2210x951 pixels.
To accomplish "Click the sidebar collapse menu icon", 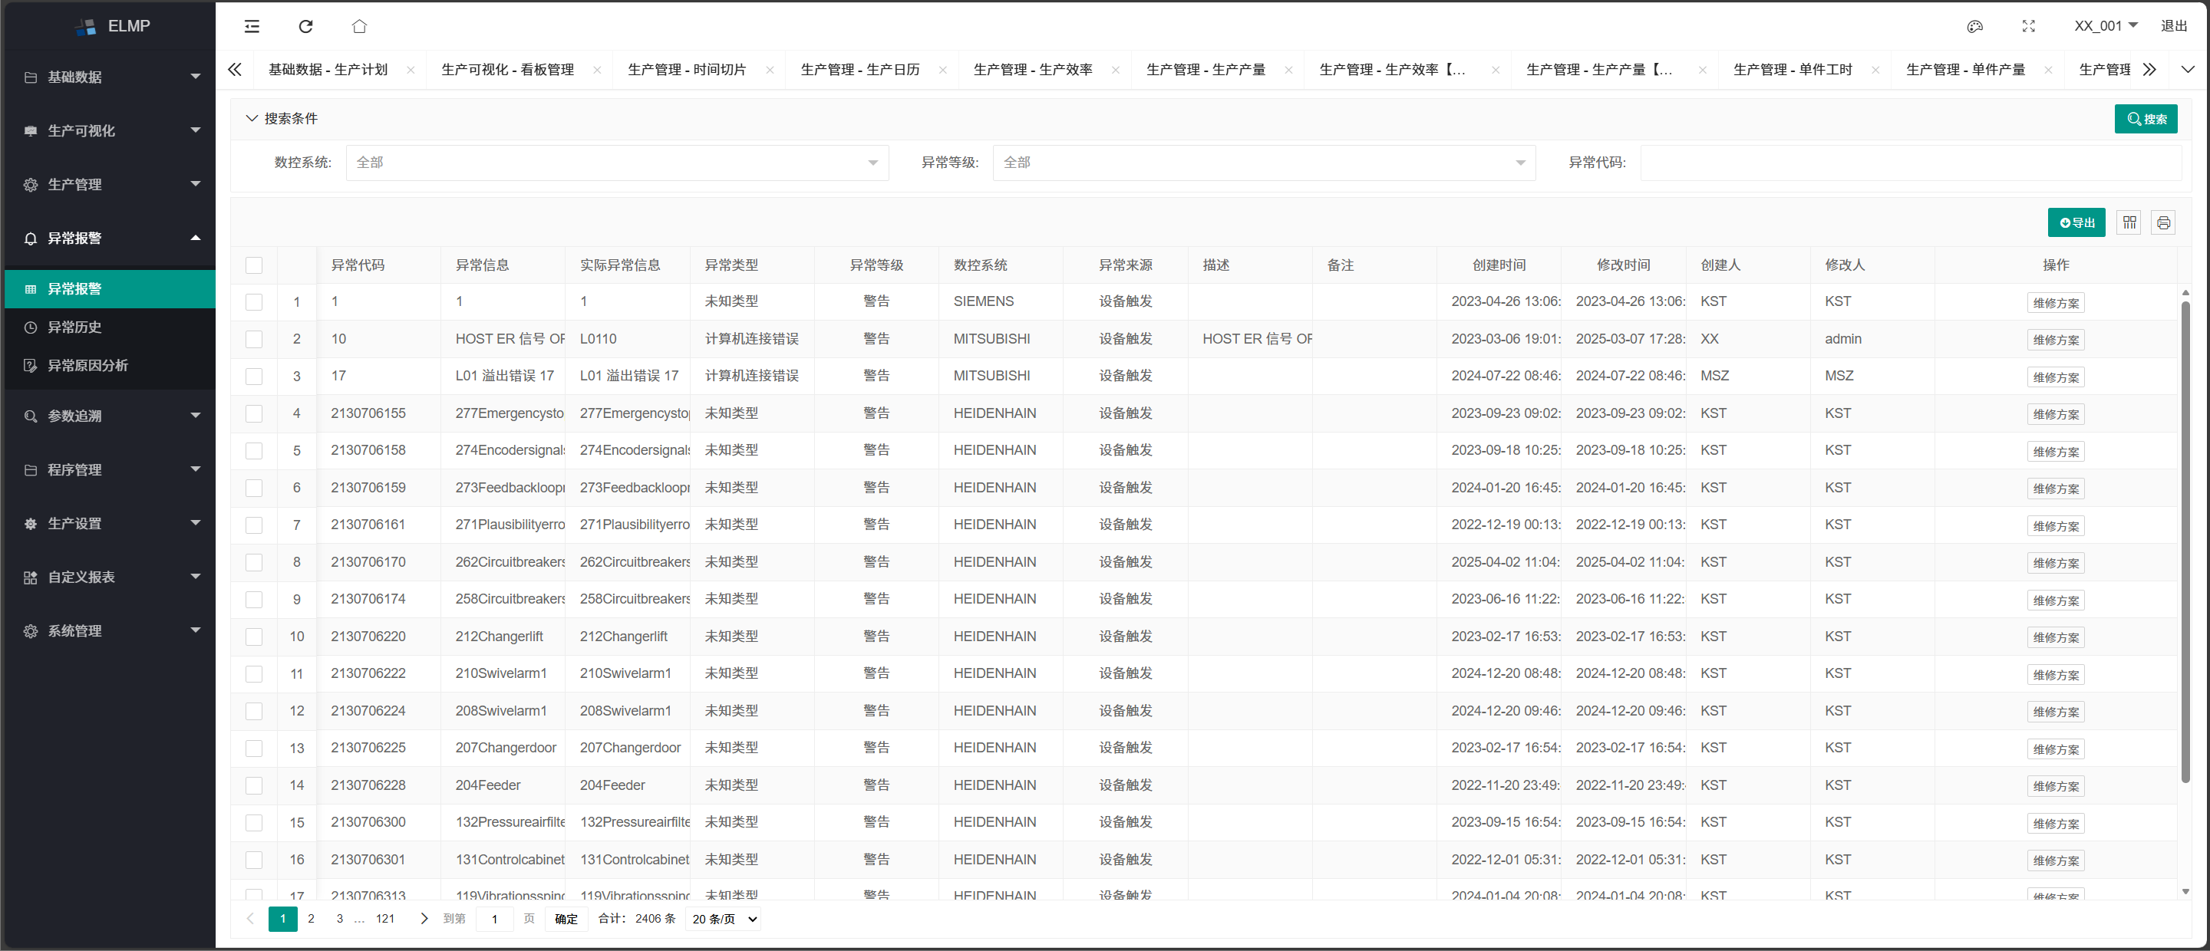I will (x=252, y=27).
